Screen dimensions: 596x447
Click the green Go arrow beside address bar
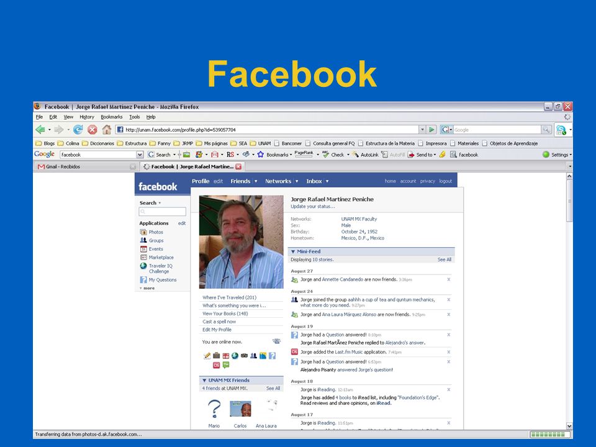point(431,130)
